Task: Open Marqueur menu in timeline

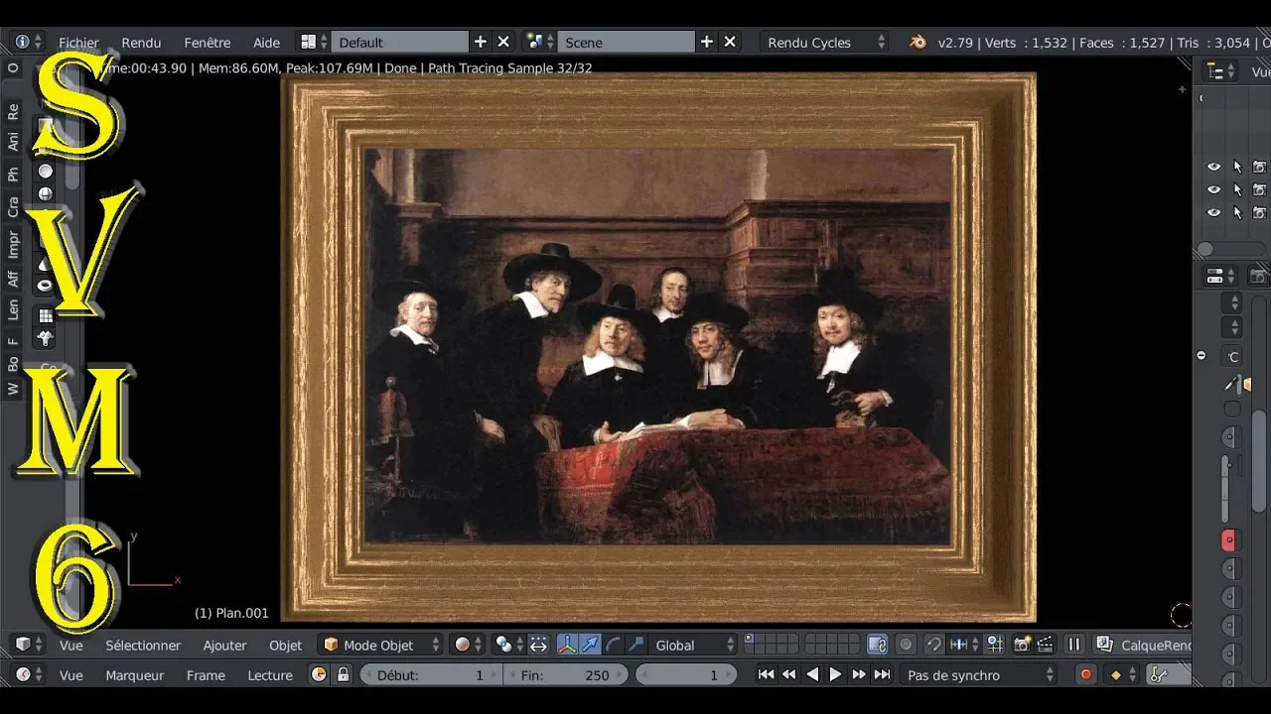Action: tap(134, 675)
